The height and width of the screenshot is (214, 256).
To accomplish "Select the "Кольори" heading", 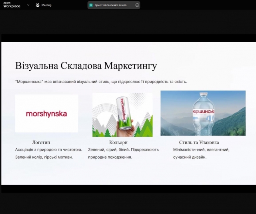I will point(118,142).
